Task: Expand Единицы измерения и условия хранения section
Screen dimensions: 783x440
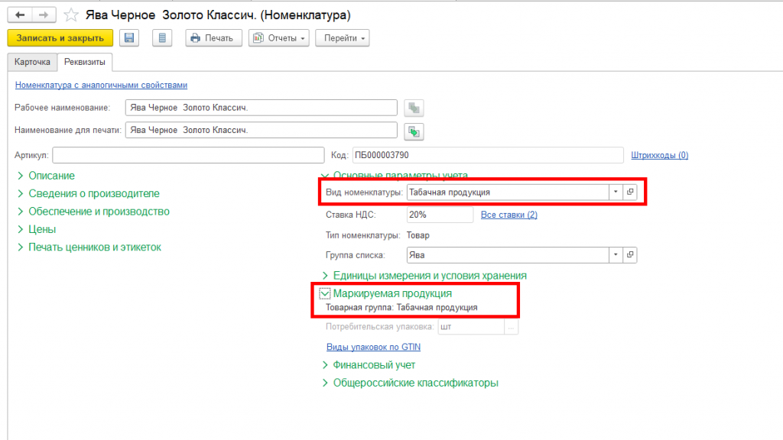Action: pos(424,275)
